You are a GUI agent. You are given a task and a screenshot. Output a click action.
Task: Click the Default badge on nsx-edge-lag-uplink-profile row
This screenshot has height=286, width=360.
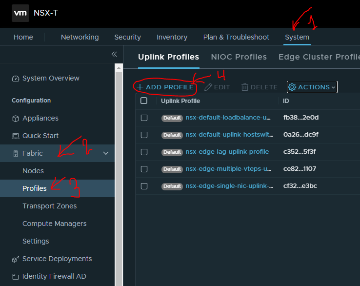[172, 152]
